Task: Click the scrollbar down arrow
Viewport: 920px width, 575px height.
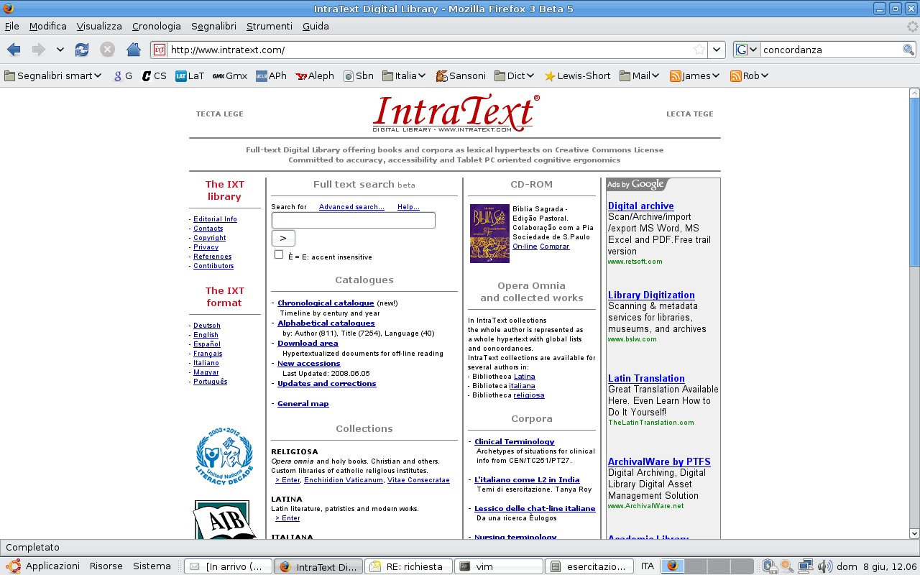Action: [x=914, y=533]
